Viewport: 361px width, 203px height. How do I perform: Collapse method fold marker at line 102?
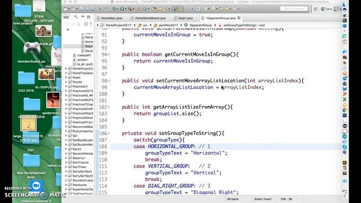[109, 107]
